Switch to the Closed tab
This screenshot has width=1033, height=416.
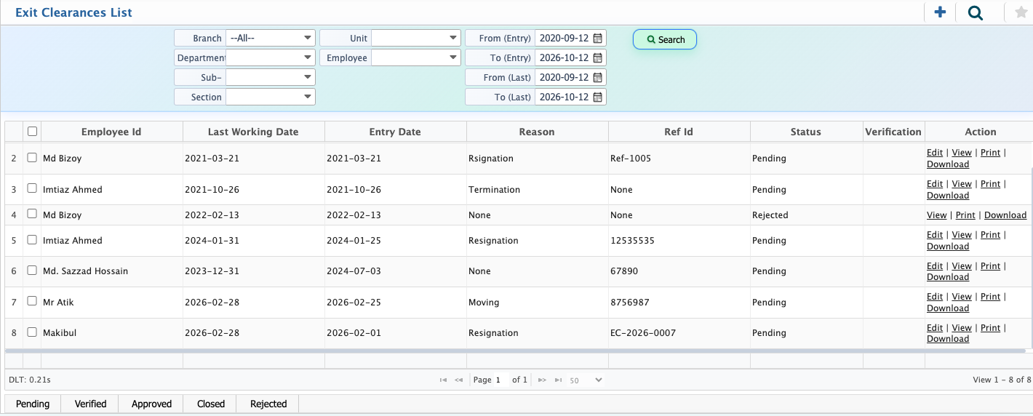coord(211,404)
